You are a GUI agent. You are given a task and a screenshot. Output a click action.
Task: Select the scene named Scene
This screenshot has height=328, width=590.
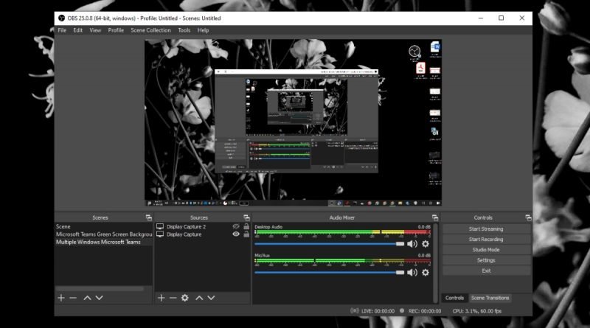[x=103, y=226]
